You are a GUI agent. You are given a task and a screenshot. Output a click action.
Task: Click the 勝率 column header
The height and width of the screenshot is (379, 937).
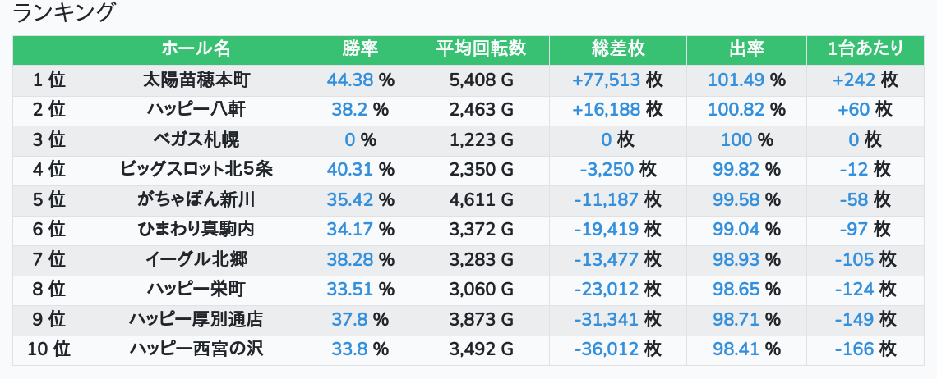(x=360, y=49)
